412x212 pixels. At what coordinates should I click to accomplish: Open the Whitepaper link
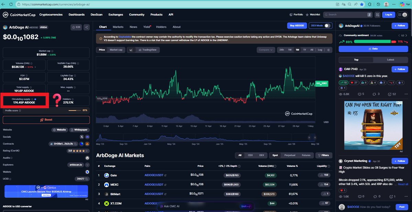(x=79, y=130)
